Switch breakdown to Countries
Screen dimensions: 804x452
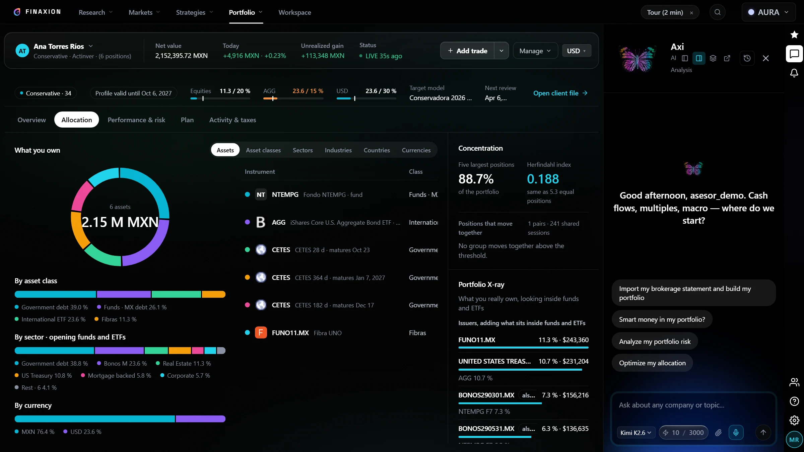(x=377, y=150)
